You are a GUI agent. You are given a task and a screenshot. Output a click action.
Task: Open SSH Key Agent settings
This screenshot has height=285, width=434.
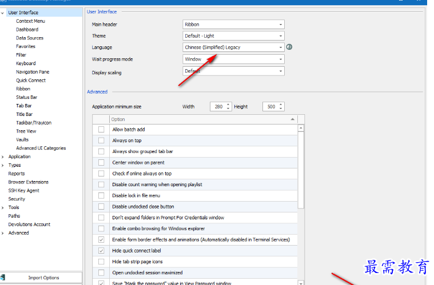[x=23, y=190]
